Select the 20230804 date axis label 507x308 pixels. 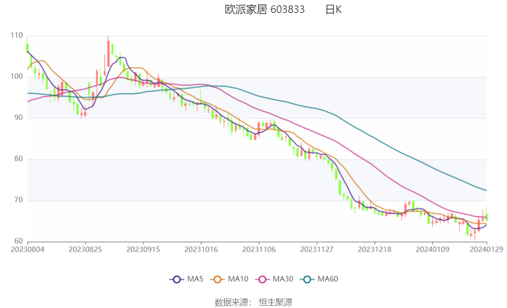pos(27,249)
